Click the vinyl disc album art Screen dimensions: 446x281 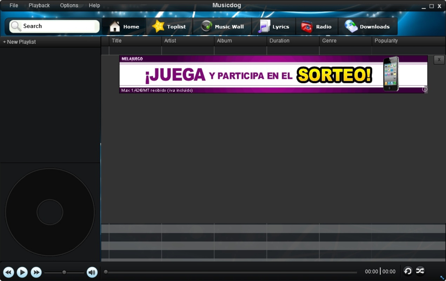tap(50, 212)
